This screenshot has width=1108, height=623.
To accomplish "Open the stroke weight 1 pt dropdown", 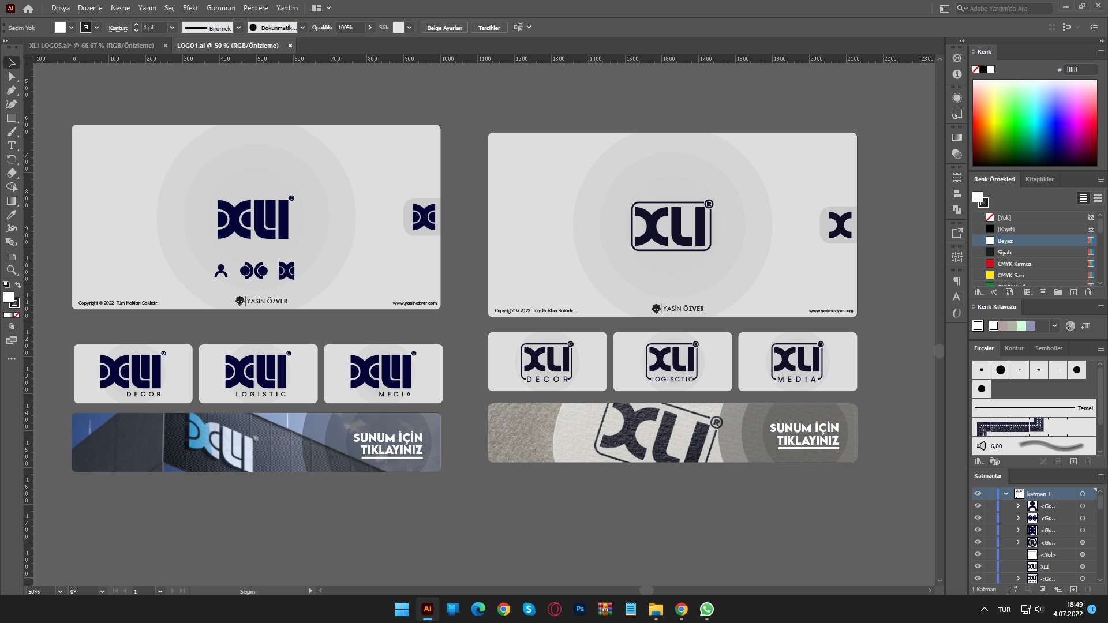I will [x=172, y=28].
